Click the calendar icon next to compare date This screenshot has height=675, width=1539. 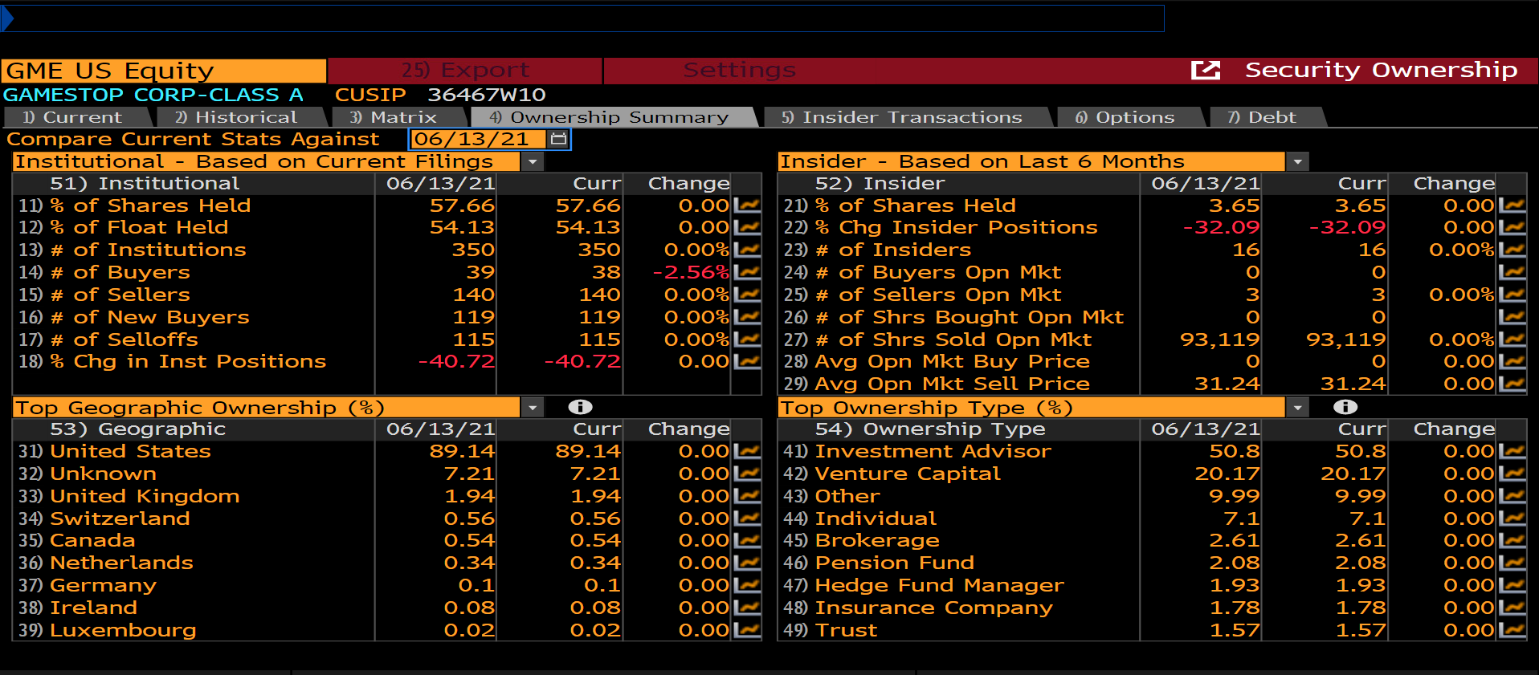558,140
